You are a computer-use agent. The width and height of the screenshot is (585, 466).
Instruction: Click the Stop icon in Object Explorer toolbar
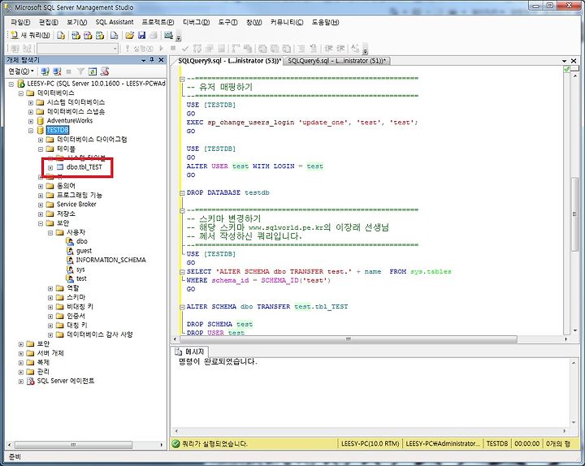(x=68, y=71)
